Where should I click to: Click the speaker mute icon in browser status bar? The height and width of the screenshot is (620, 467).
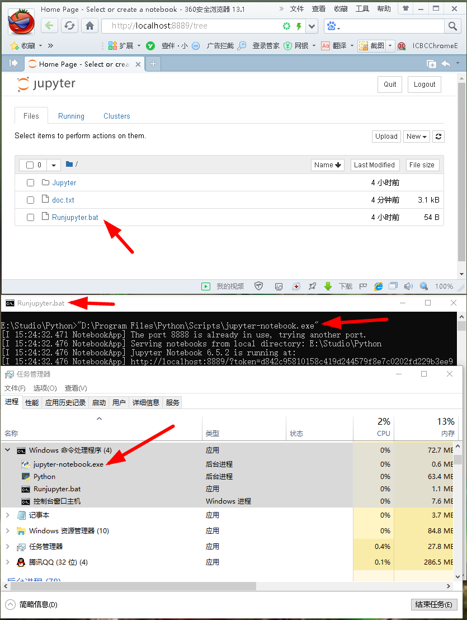pos(408,286)
